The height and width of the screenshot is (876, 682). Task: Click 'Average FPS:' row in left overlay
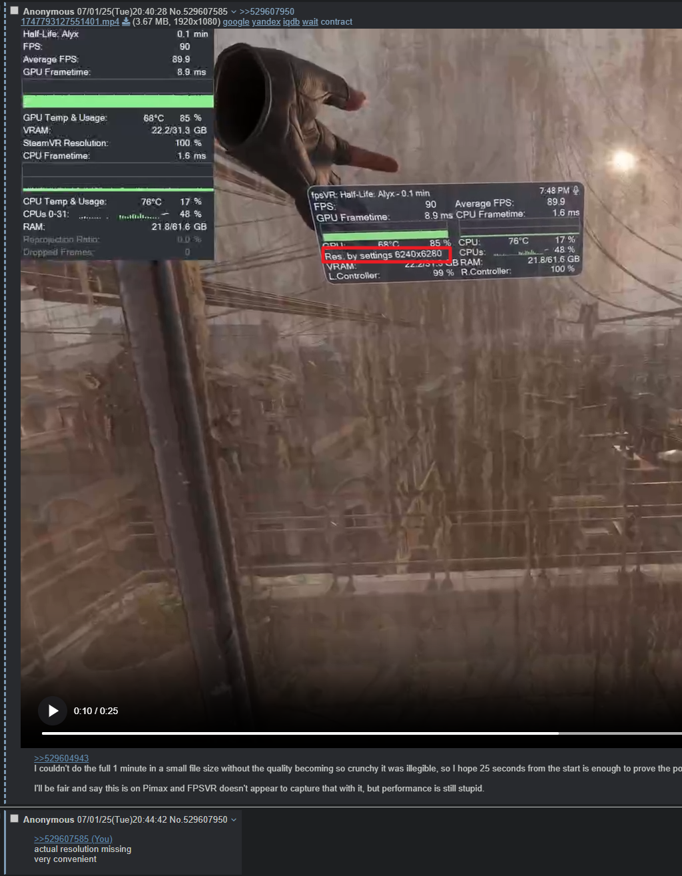(115, 59)
